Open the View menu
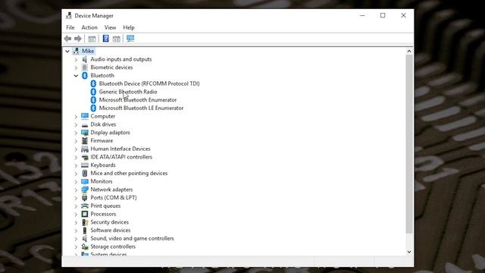Viewport: 485px width, 273px height. 110,27
